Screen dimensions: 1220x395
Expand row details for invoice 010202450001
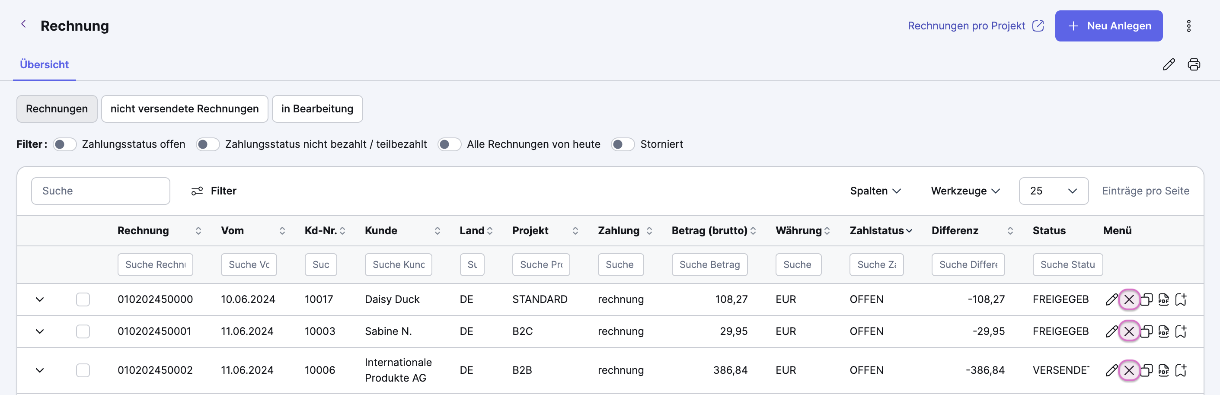[40, 331]
